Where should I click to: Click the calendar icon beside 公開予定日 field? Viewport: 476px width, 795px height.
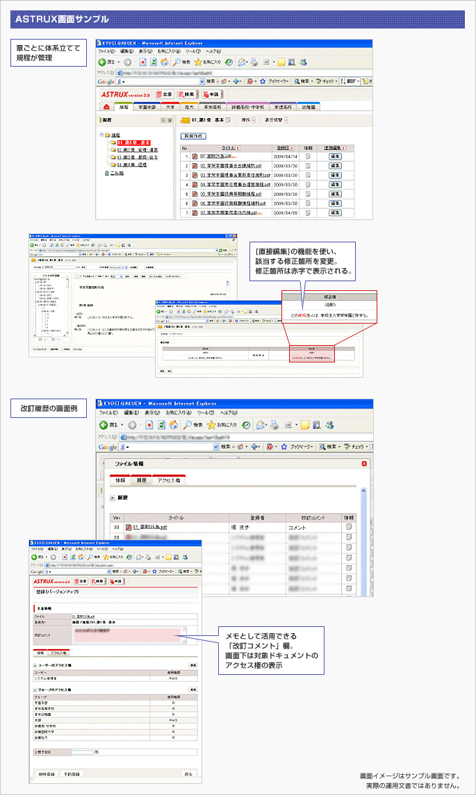(x=97, y=752)
